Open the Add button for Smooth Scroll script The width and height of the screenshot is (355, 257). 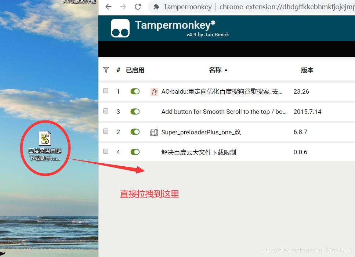pos(224,112)
